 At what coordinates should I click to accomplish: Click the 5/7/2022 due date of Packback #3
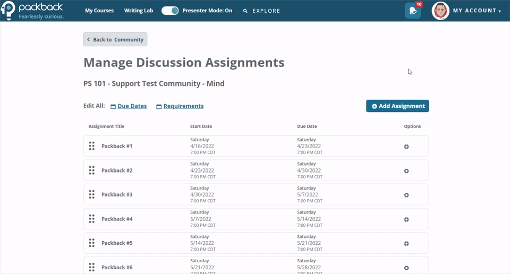tap(308, 194)
